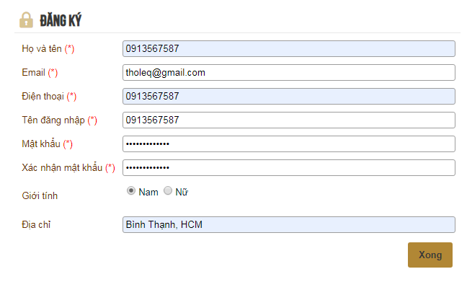
Task: Click the ĐĂNG KÝ heading text
Action: [x=61, y=21]
